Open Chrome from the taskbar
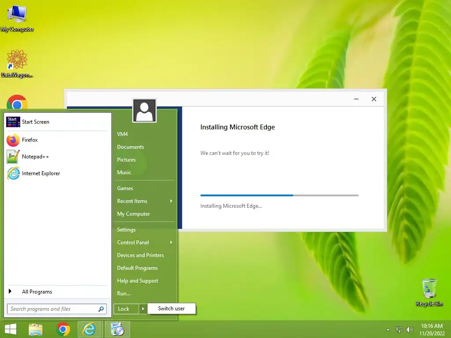The width and height of the screenshot is (451, 338). click(x=63, y=329)
